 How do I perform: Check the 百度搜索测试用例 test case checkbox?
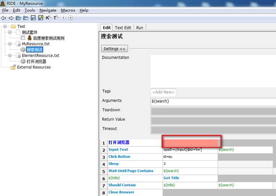point(23,38)
